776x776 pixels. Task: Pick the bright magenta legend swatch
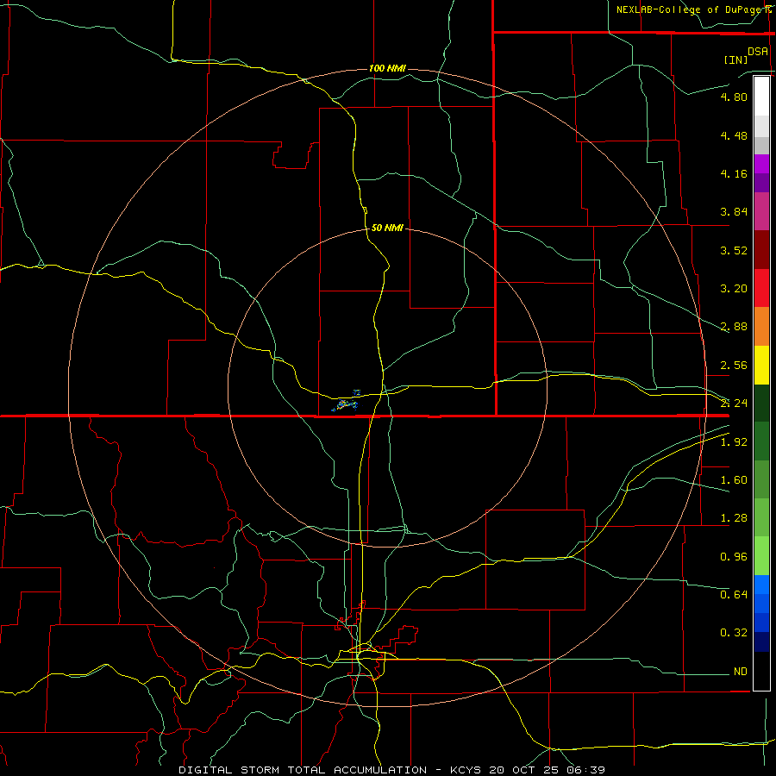coord(761,164)
